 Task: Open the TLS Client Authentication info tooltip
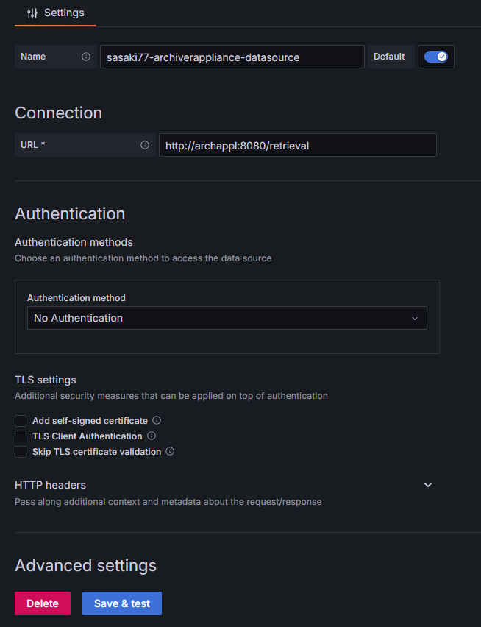tap(150, 436)
